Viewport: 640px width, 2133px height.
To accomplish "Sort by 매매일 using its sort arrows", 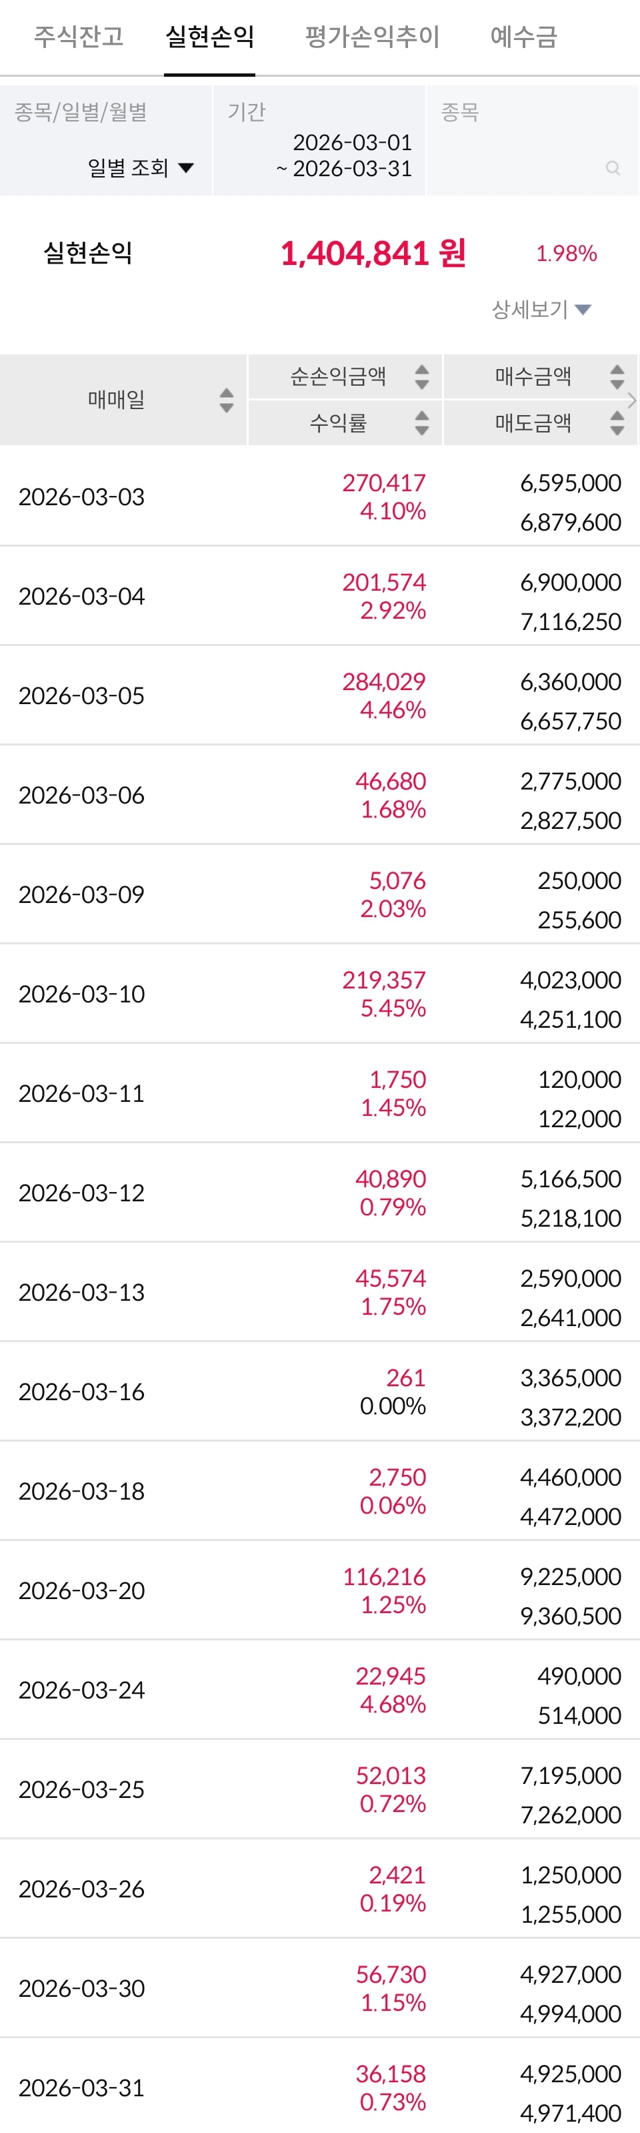I will (226, 400).
